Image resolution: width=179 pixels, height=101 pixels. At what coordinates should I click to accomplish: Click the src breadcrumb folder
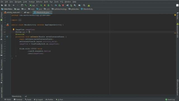(x=24, y=9)
